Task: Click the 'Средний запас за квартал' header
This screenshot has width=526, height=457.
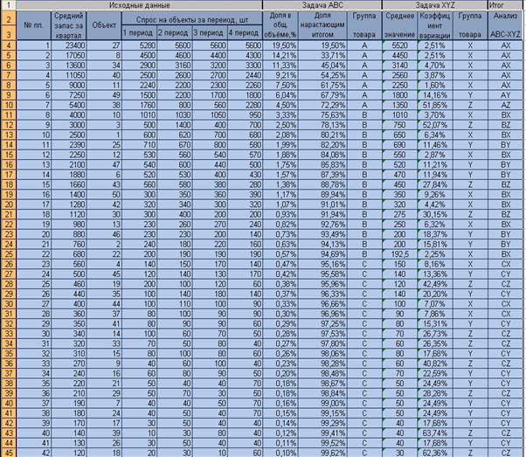Action: [68, 25]
